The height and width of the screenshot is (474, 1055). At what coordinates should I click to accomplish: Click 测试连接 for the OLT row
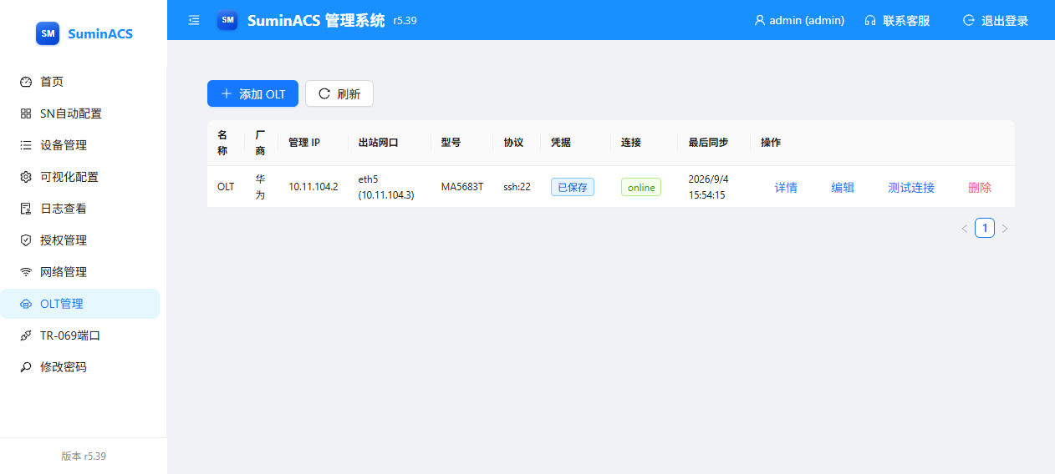pyautogui.click(x=911, y=188)
